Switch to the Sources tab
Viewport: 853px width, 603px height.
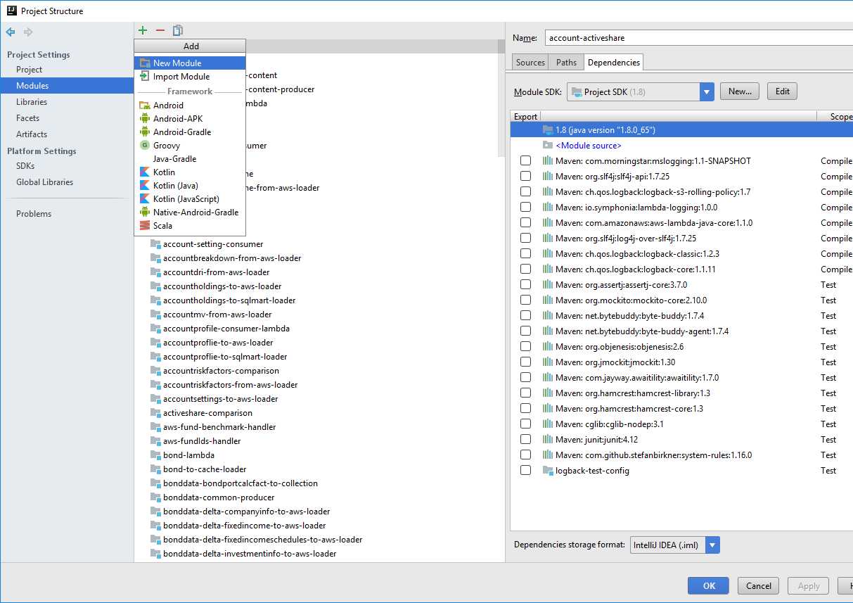tap(530, 63)
